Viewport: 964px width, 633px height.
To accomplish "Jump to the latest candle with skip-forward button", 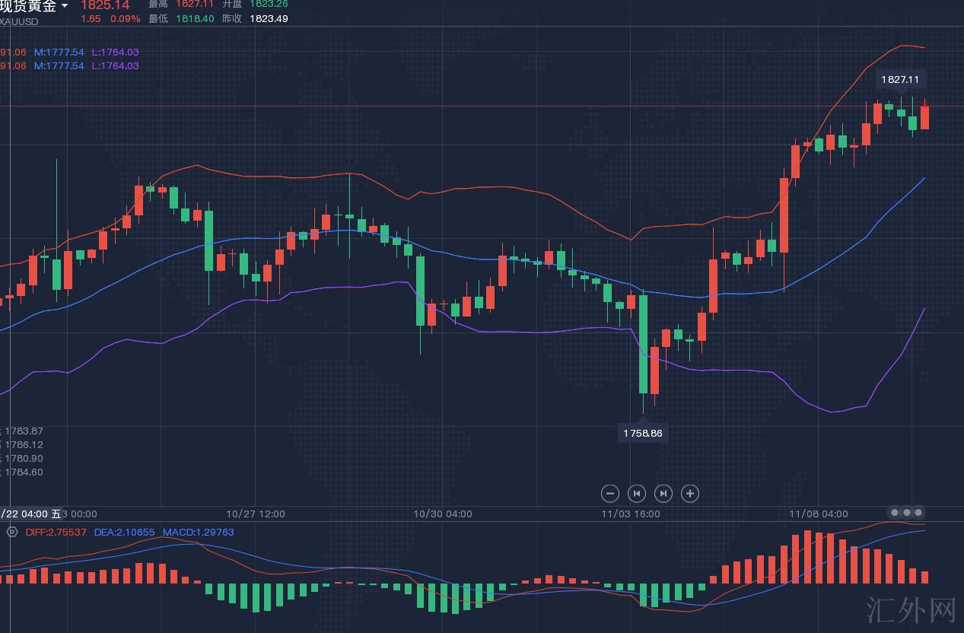I will click(x=663, y=494).
